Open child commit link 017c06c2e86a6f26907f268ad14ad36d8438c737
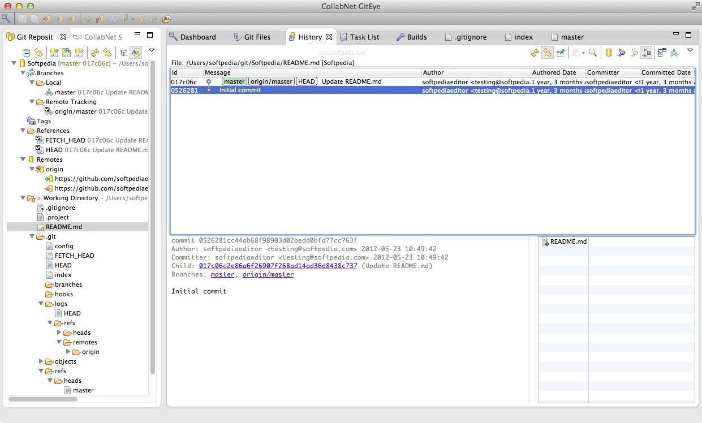Viewport: 702px width, 423px height. click(x=278, y=266)
